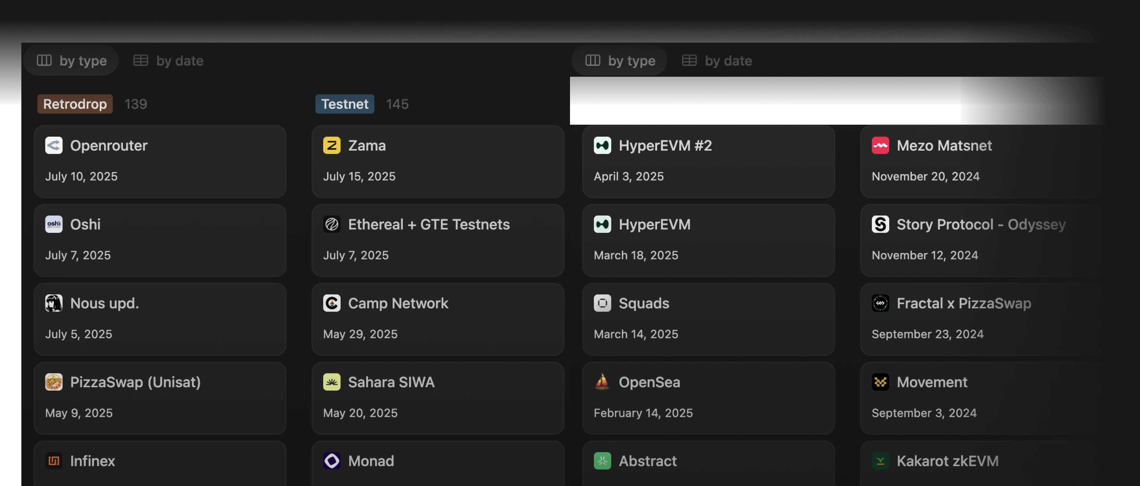Screen dimensions: 1140x486
Task: Click the 'Camp Network' title text
Action: coord(398,303)
